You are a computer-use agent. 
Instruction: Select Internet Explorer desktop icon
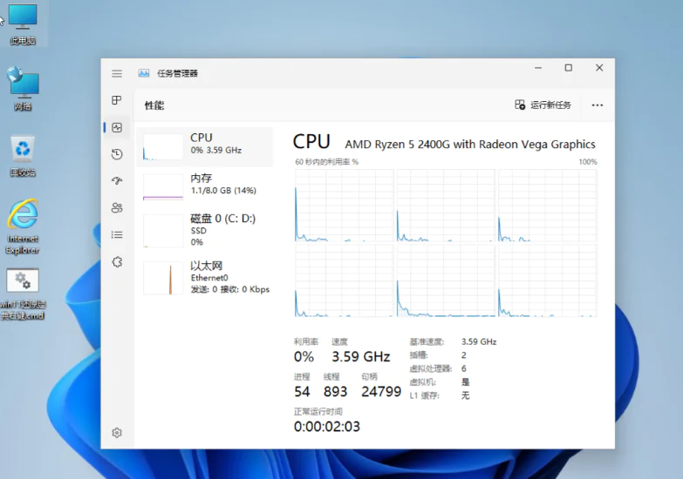[x=23, y=226]
